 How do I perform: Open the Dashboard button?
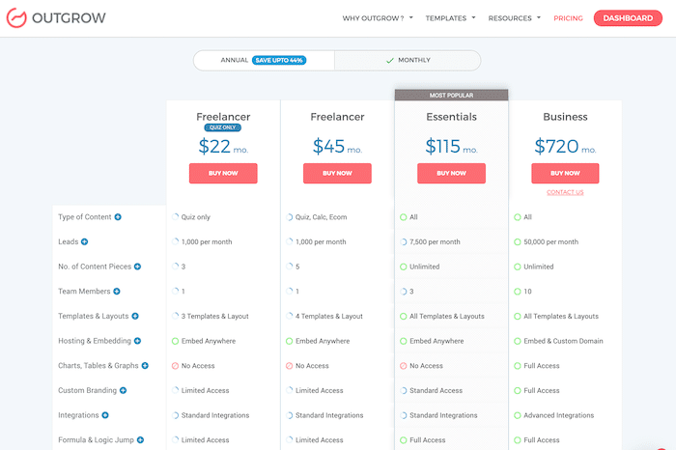click(628, 18)
